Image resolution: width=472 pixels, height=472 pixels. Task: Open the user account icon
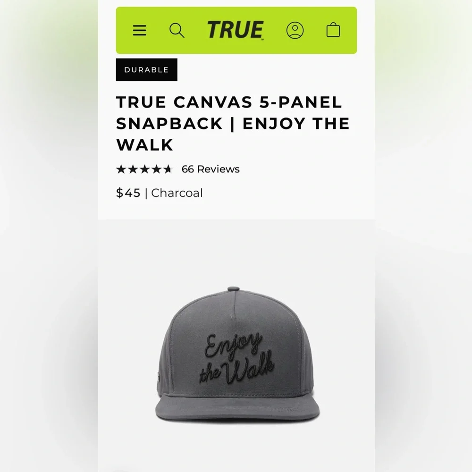point(295,30)
